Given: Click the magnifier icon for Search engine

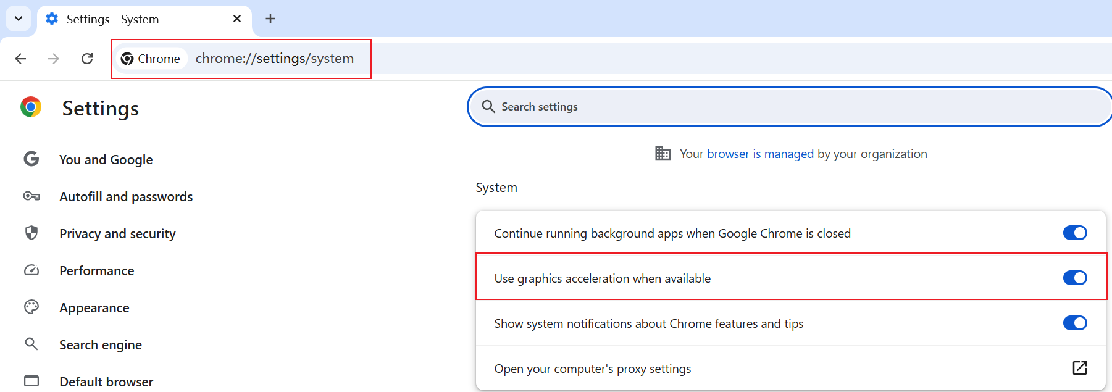Looking at the screenshot, I should (31, 344).
